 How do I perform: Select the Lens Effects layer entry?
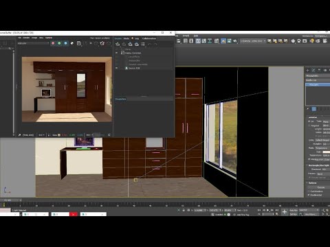coord(134,57)
